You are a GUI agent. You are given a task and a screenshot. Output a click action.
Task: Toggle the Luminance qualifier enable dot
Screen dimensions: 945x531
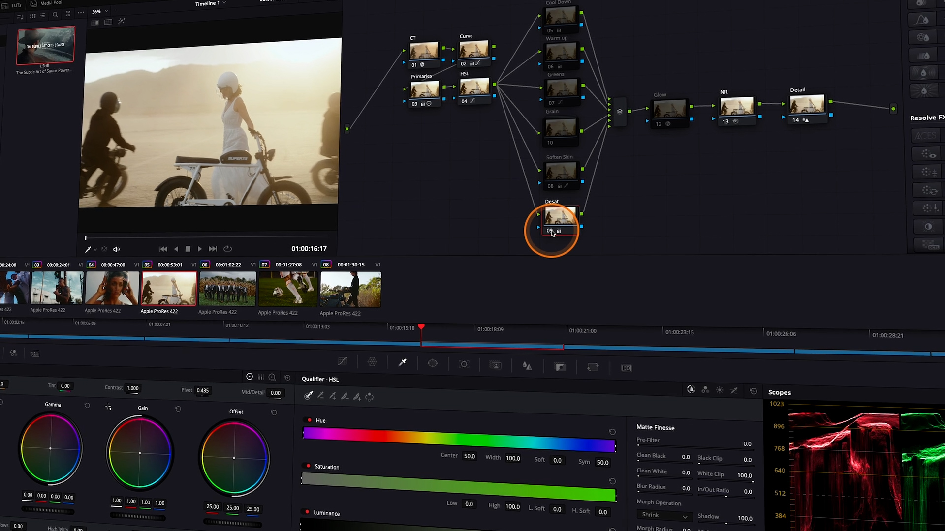click(x=307, y=512)
